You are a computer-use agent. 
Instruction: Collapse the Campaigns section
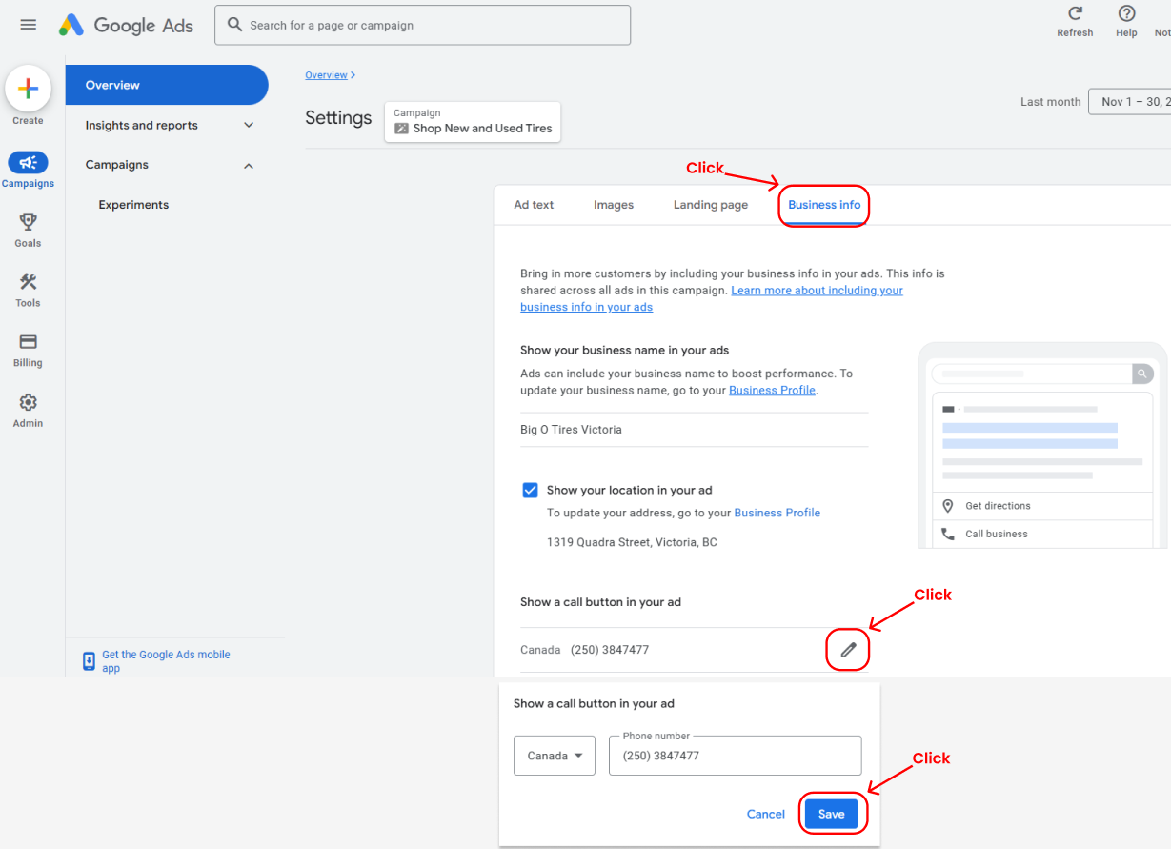point(249,165)
